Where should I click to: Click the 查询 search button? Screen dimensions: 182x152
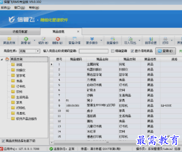166,51
